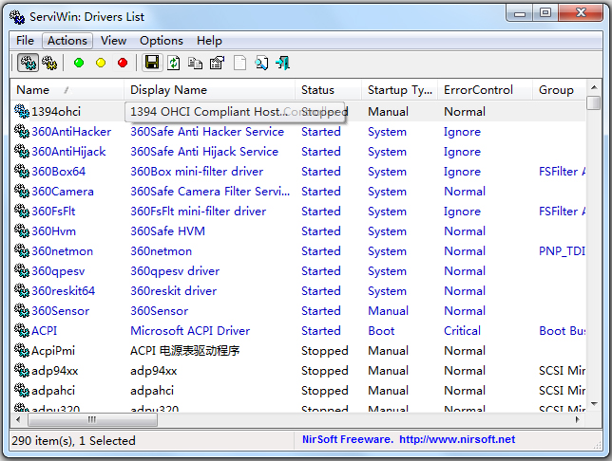Switch to Services list gears icon

[49, 63]
